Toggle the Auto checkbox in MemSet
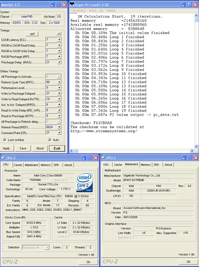This screenshot has height=267, width=199. 50,140
